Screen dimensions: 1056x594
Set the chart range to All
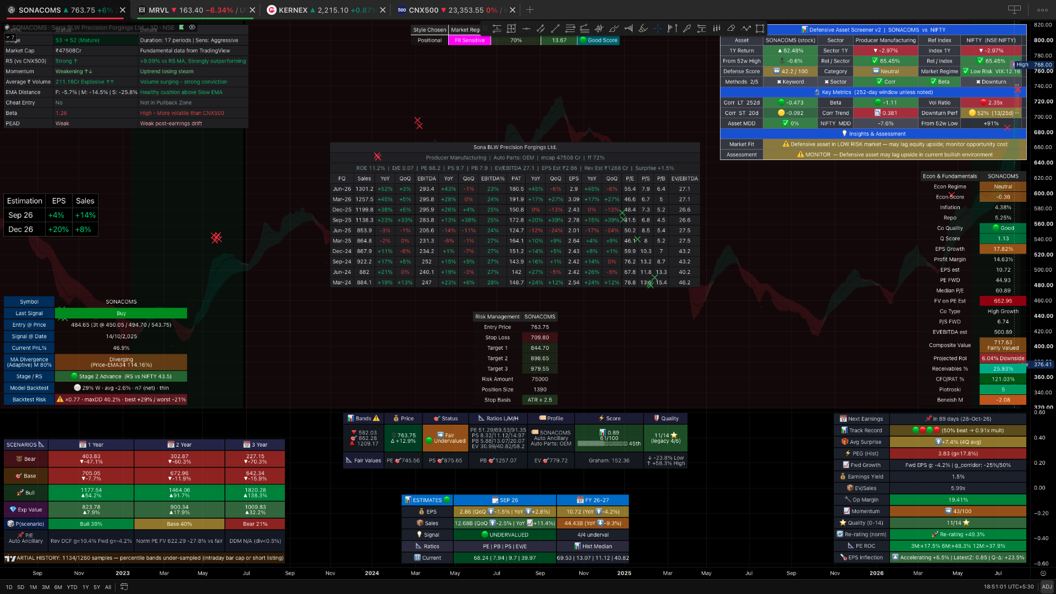click(108, 587)
